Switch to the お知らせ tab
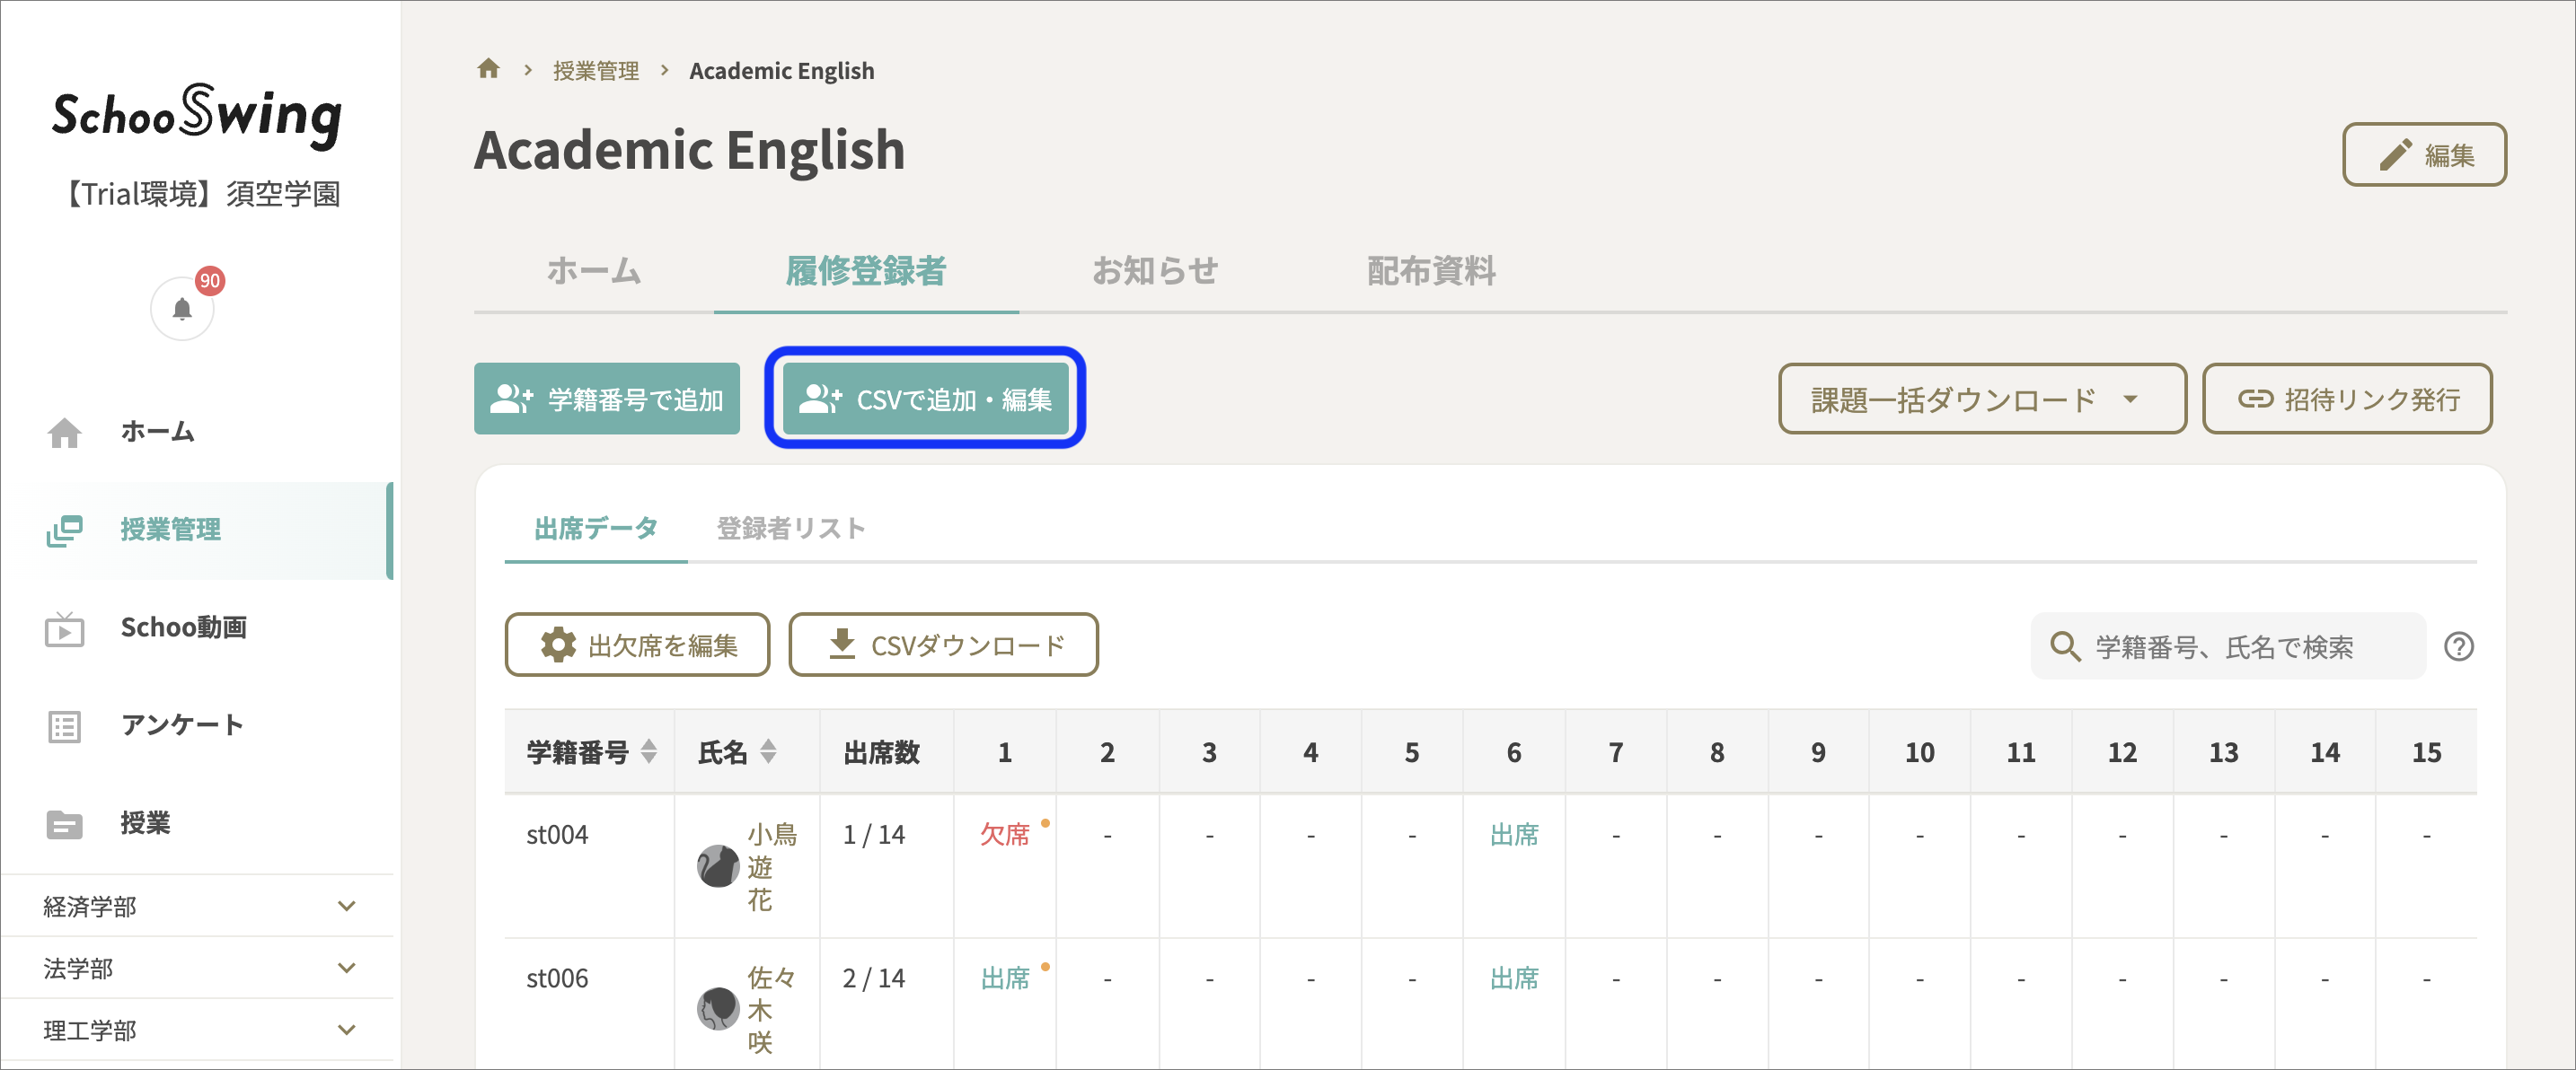Viewport: 2576px width, 1070px height. click(1155, 271)
